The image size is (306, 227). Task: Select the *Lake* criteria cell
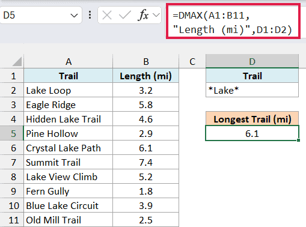tap(252, 90)
